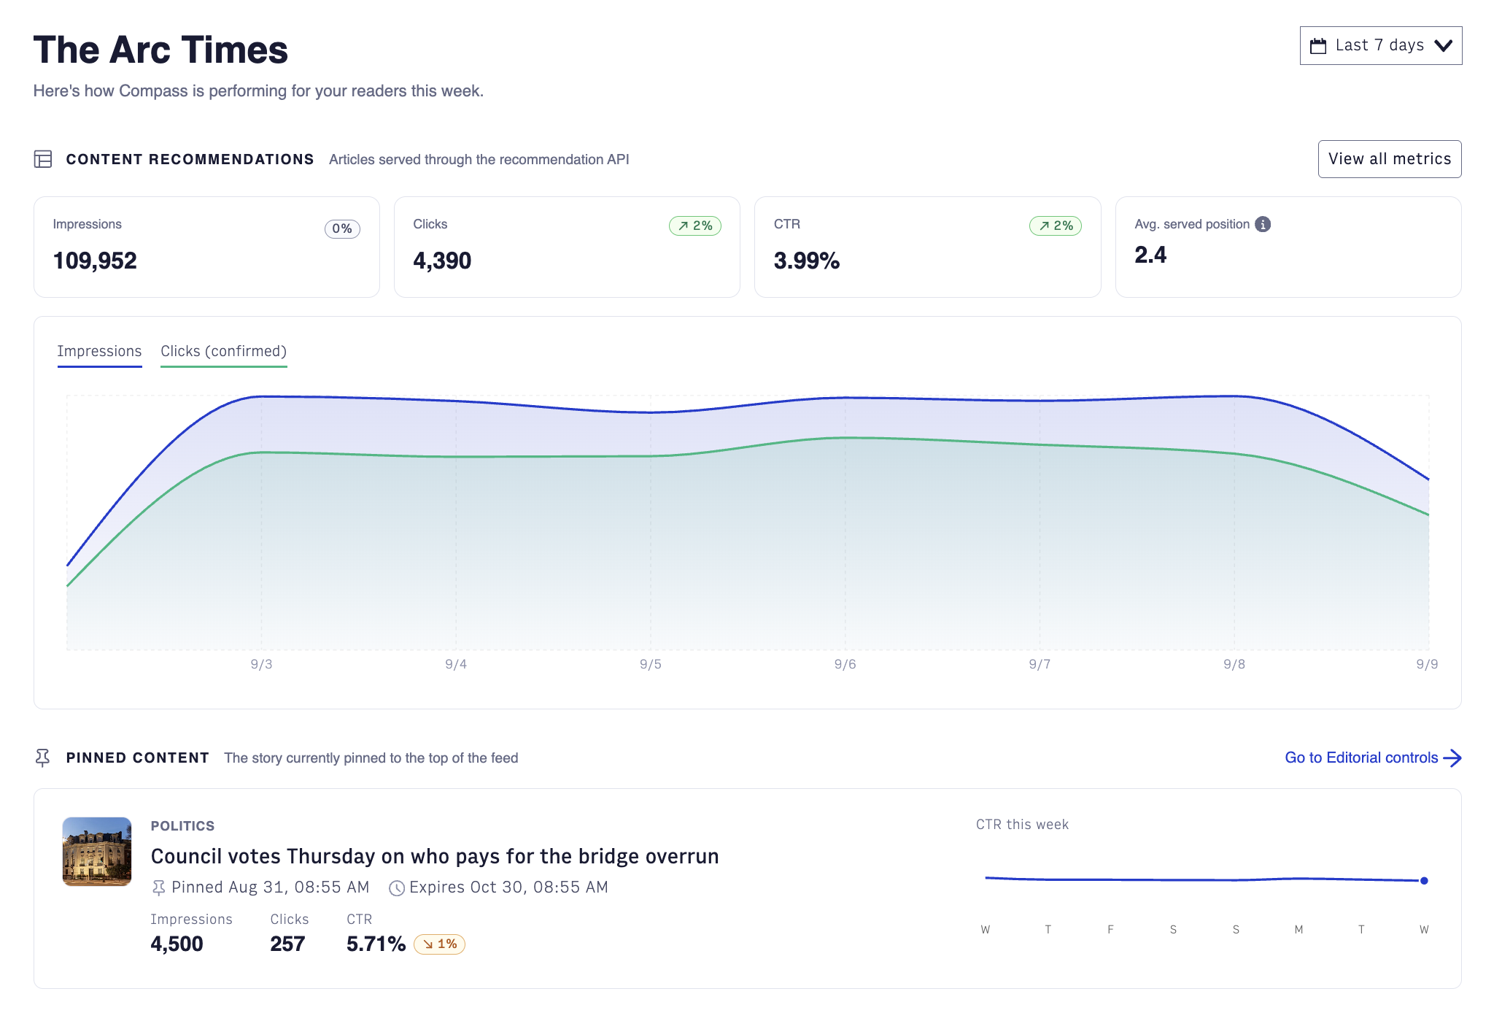Click the View all metrics button
Screen dimensions: 1494x1013
point(1389,159)
